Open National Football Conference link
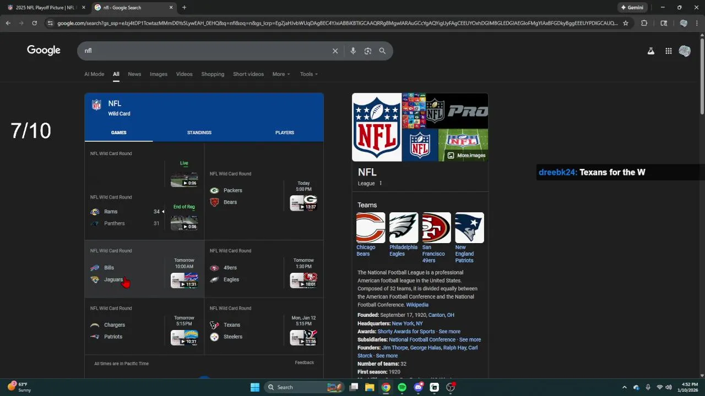The height and width of the screenshot is (396, 705). click(x=422, y=340)
